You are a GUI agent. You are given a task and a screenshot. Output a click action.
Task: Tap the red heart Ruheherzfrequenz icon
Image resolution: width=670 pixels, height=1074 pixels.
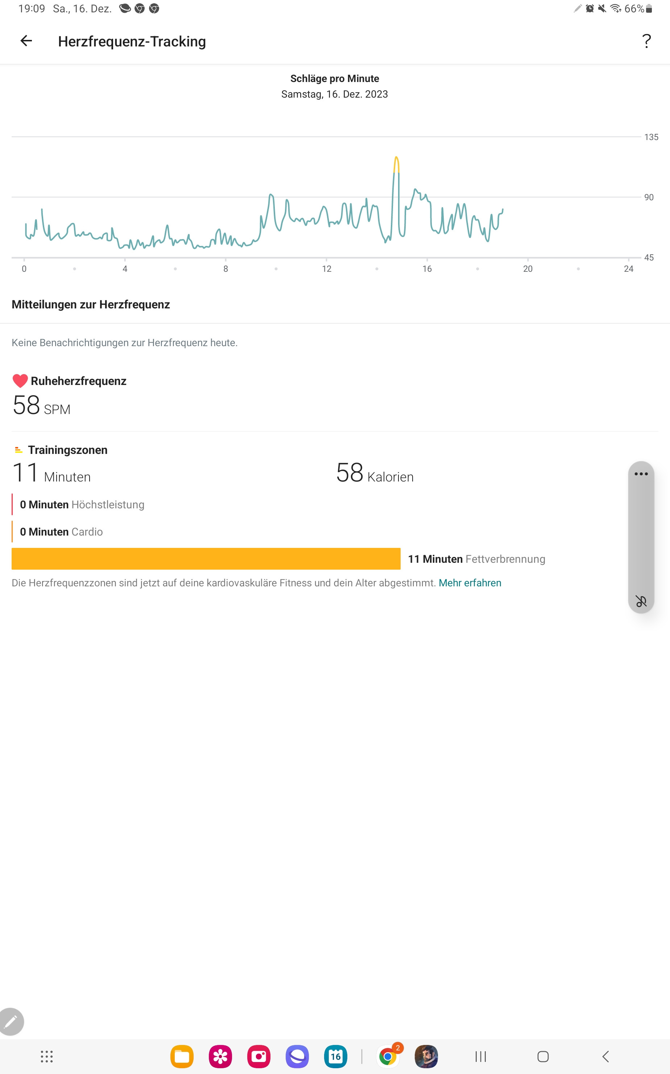(20, 381)
